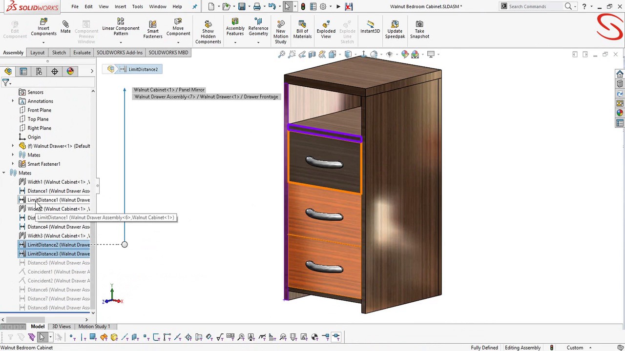
Task: Open the File menu
Action: click(x=75, y=6)
